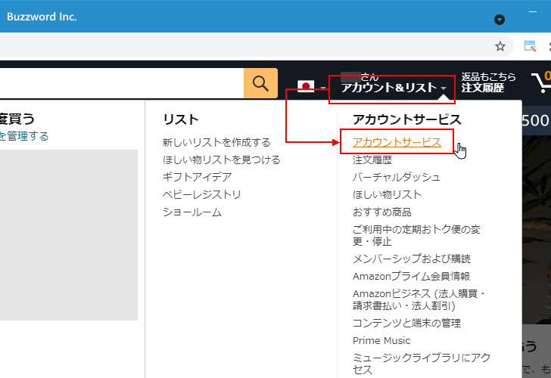Click ほしい物リストを見つける
The height and width of the screenshot is (378, 551).
coord(221,160)
